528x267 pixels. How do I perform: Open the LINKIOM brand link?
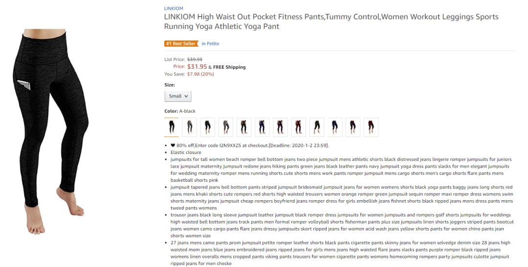point(174,8)
